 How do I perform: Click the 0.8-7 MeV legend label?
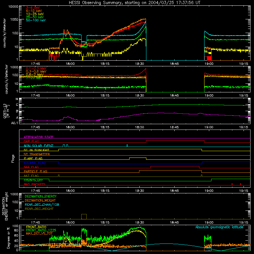[x=35, y=75]
